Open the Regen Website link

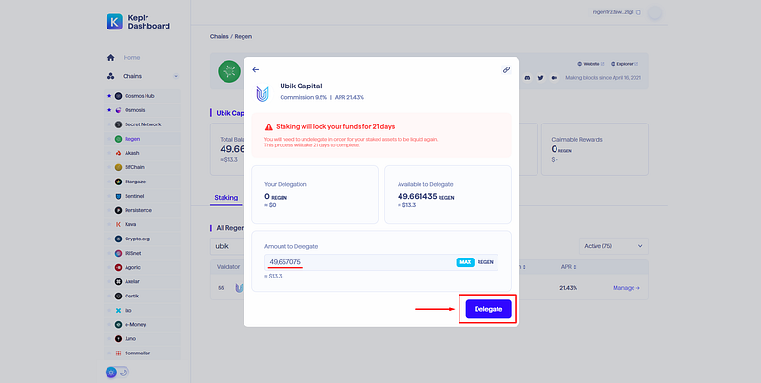(591, 64)
